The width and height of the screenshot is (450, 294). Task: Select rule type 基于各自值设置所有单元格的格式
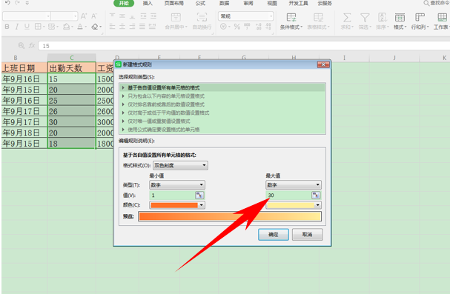[222, 87]
